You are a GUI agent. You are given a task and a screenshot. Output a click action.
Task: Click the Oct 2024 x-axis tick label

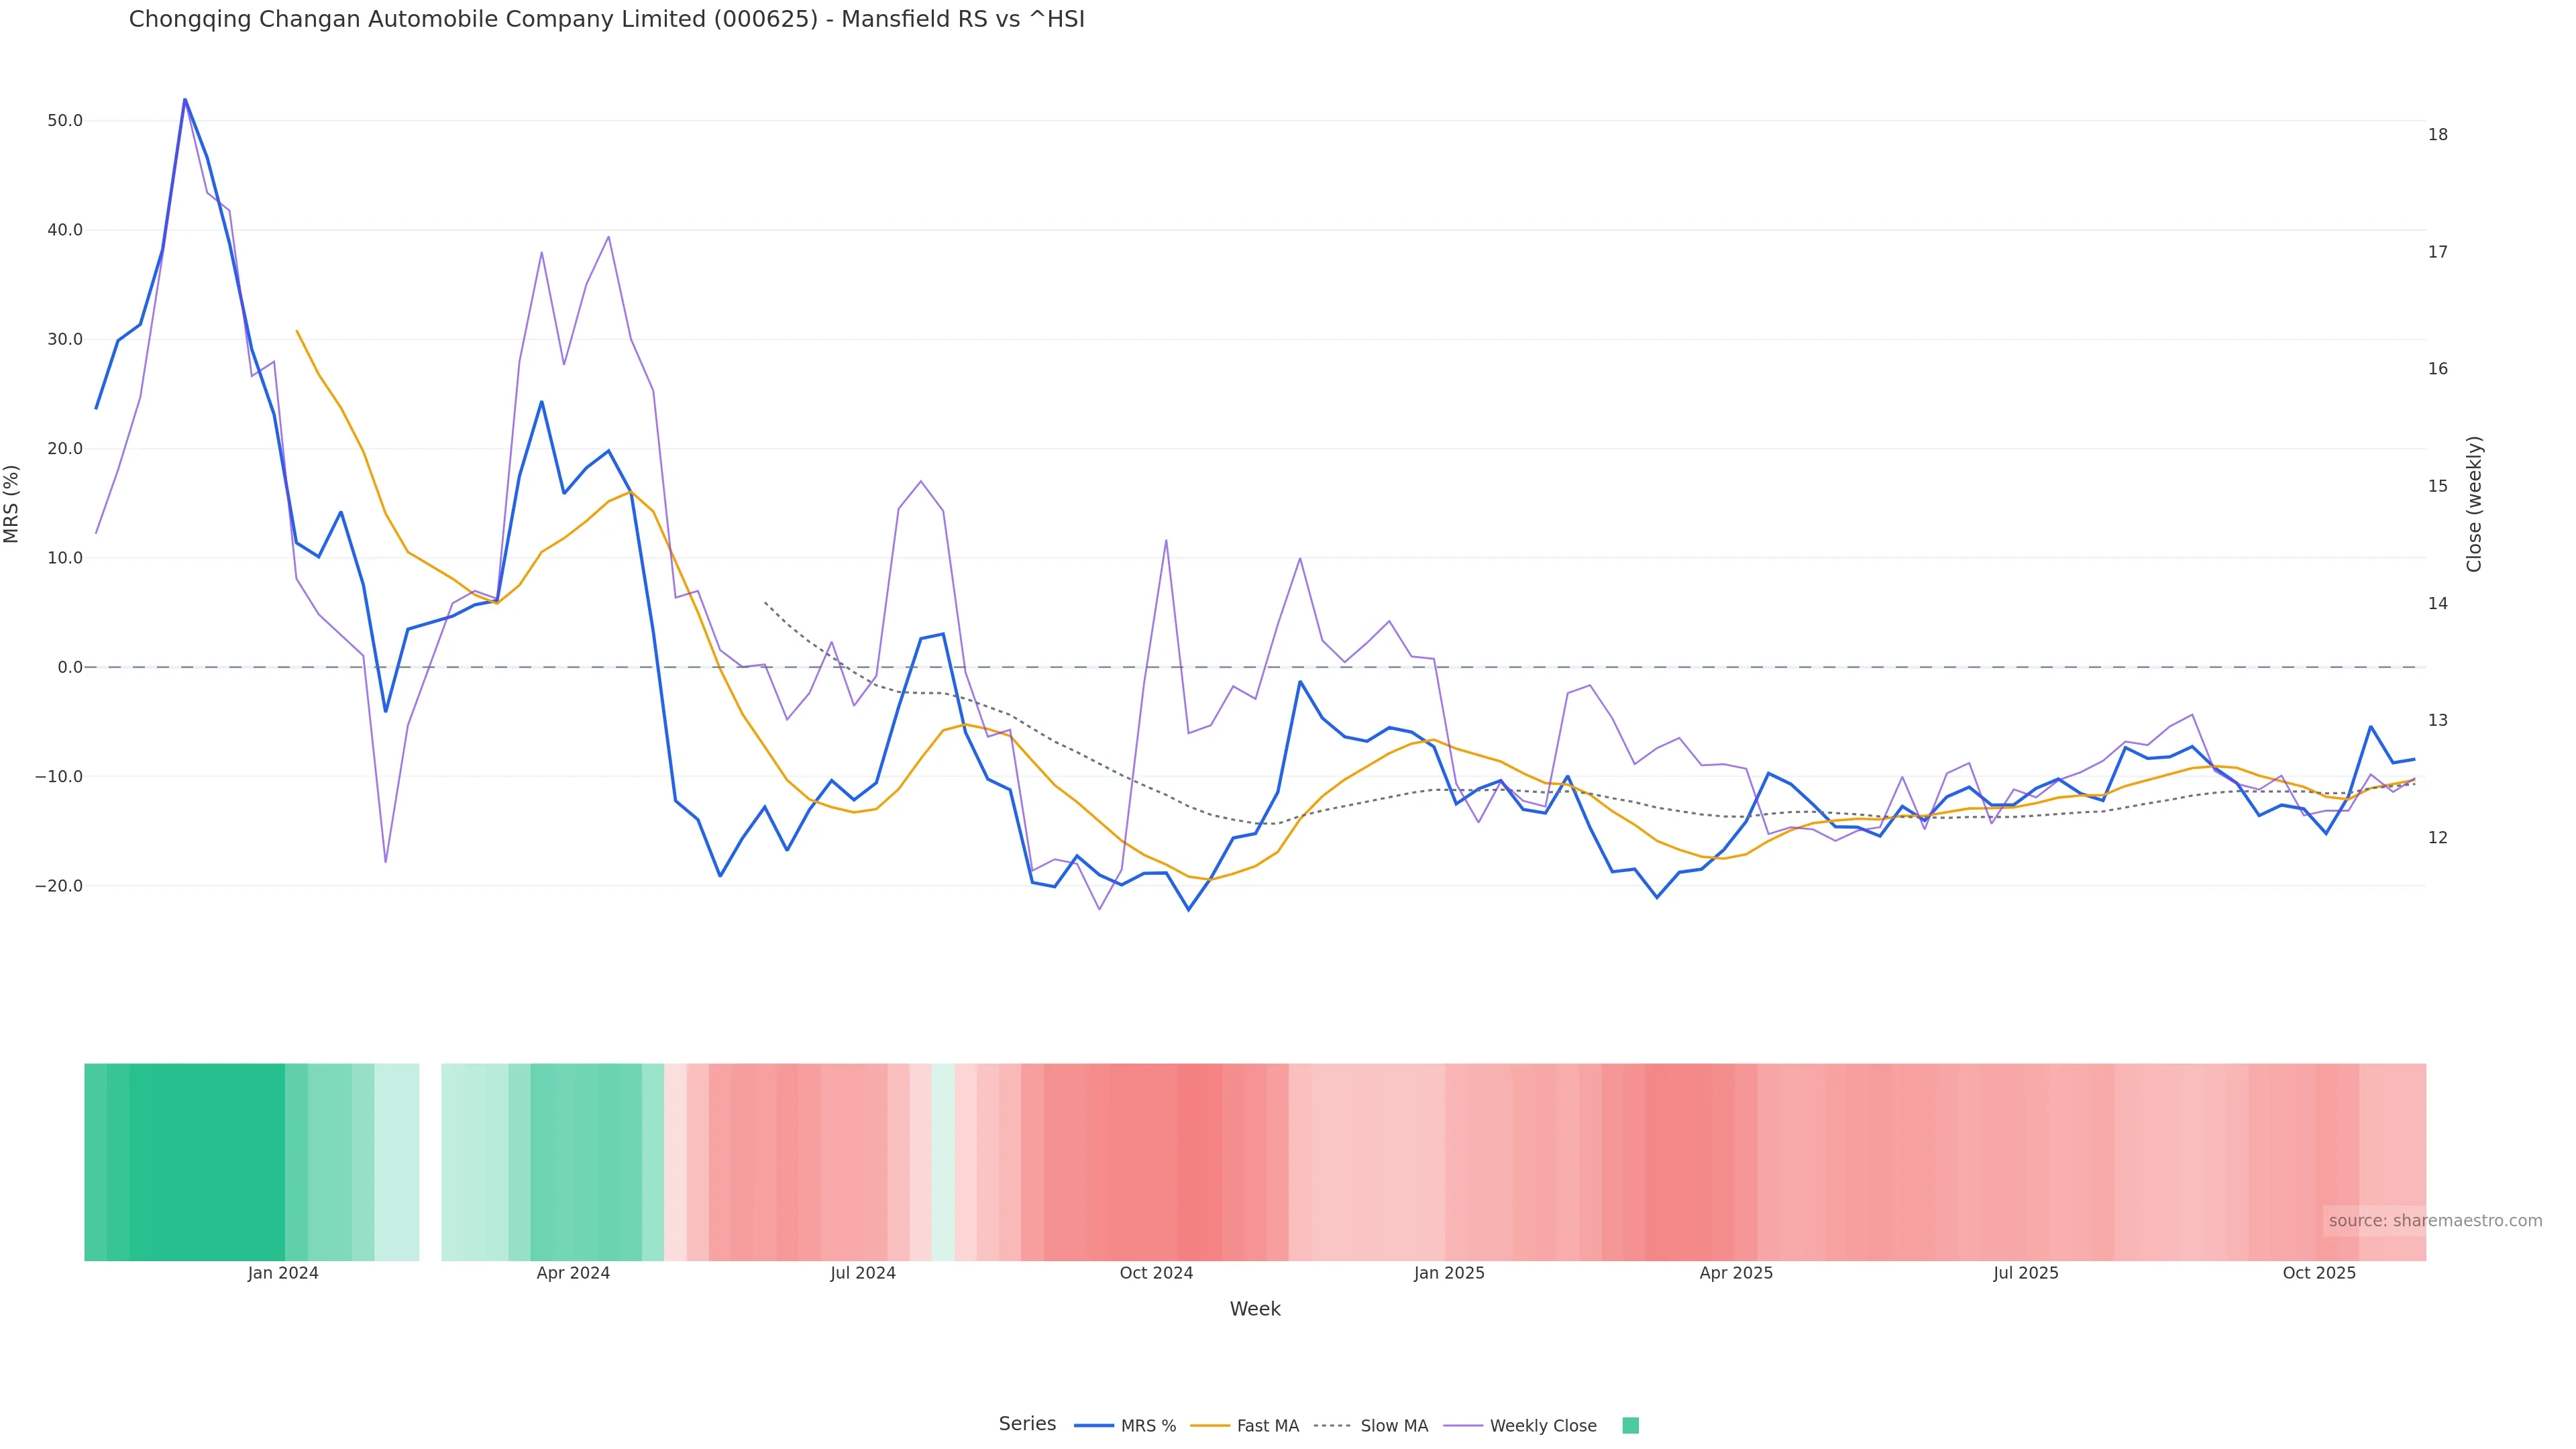(1156, 1274)
